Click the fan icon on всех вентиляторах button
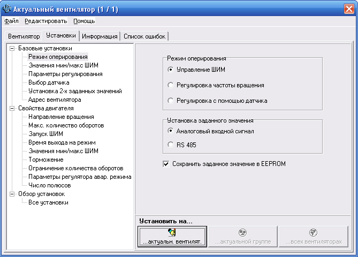 click(313, 232)
